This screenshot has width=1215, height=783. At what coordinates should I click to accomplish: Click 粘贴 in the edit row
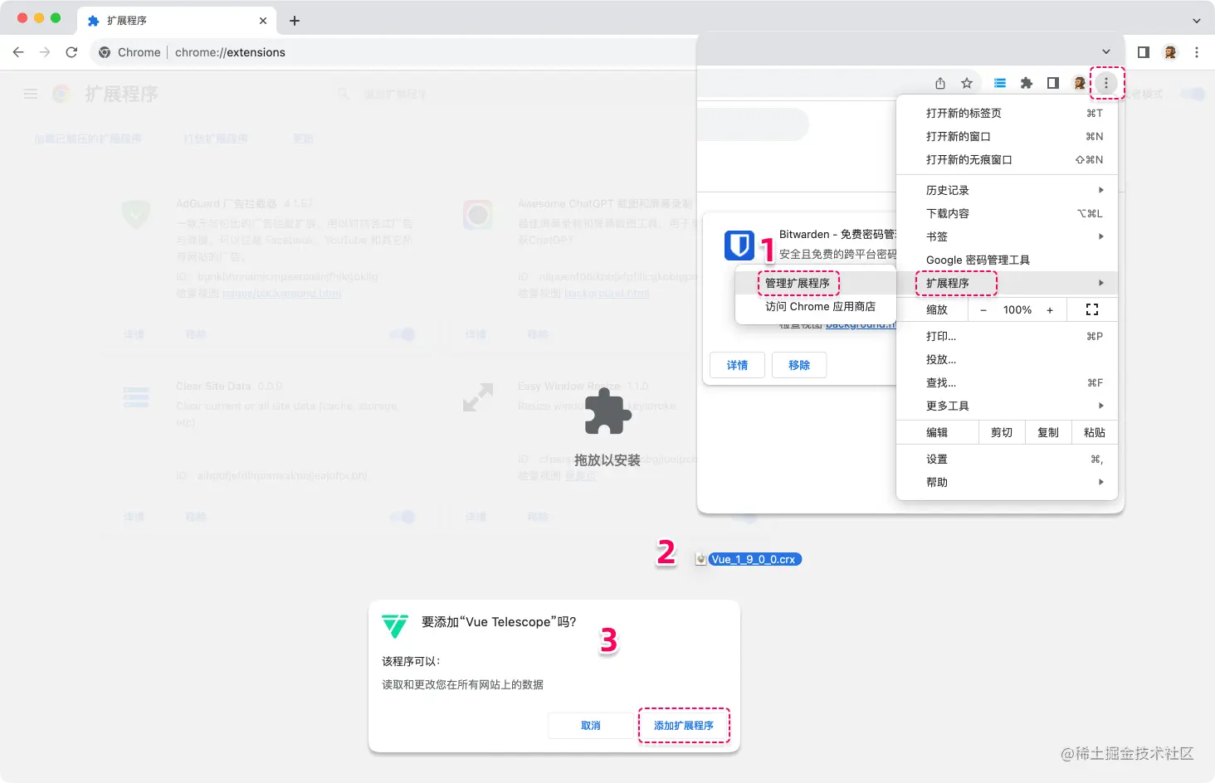point(1095,432)
